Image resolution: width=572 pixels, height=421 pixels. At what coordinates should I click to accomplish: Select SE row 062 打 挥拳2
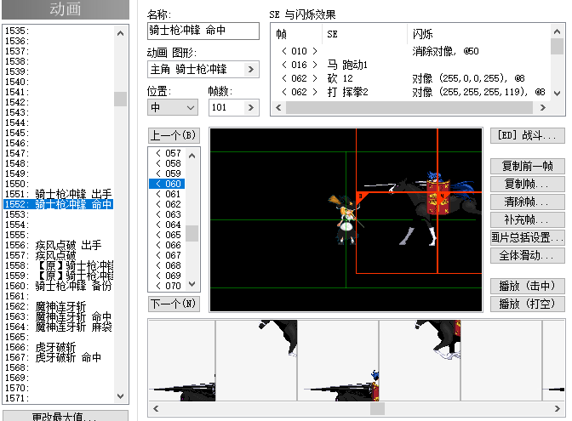tap(410, 92)
